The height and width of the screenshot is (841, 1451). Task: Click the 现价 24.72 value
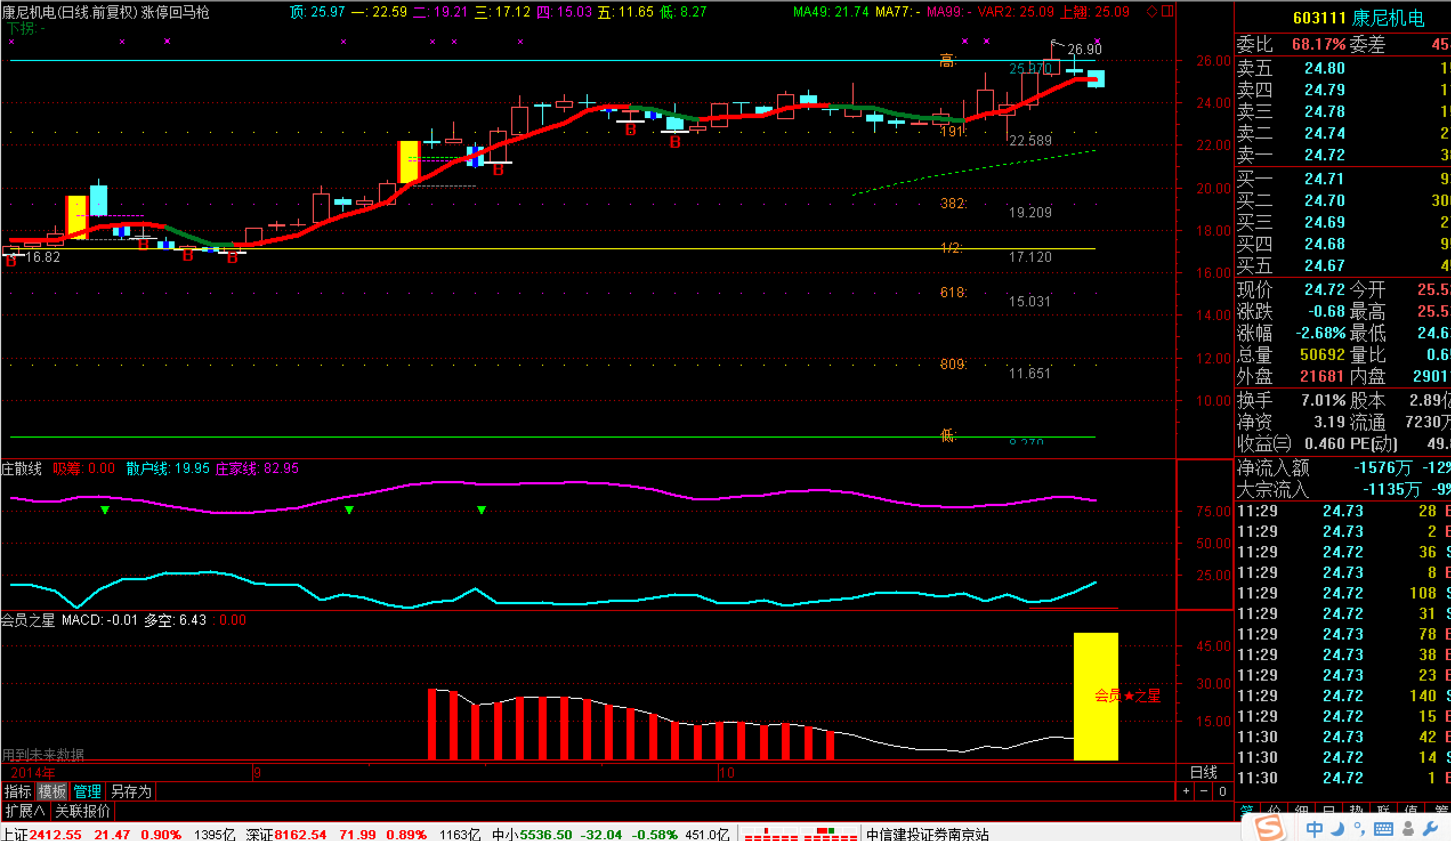pyautogui.click(x=1324, y=289)
